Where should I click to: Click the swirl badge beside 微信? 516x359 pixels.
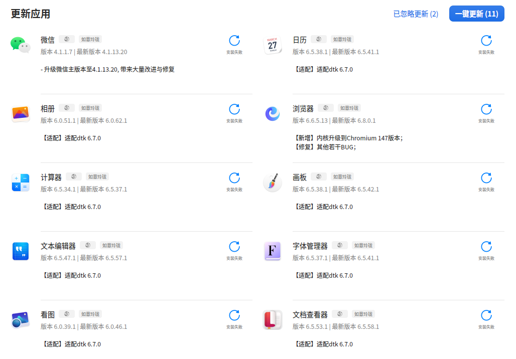coord(67,39)
